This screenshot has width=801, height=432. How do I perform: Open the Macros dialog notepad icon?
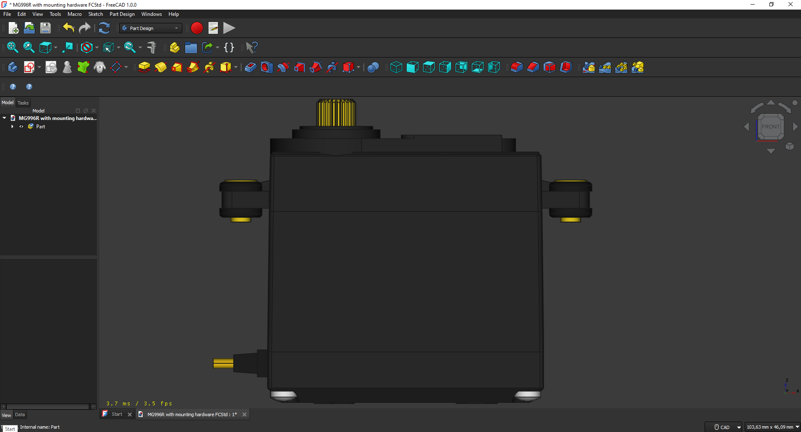(213, 28)
